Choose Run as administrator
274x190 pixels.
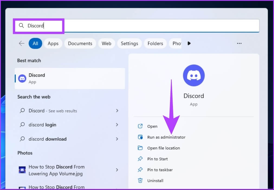click(x=166, y=137)
